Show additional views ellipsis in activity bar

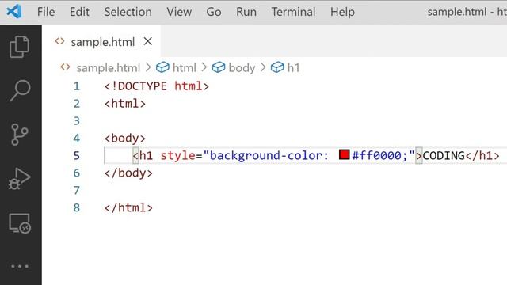20,267
